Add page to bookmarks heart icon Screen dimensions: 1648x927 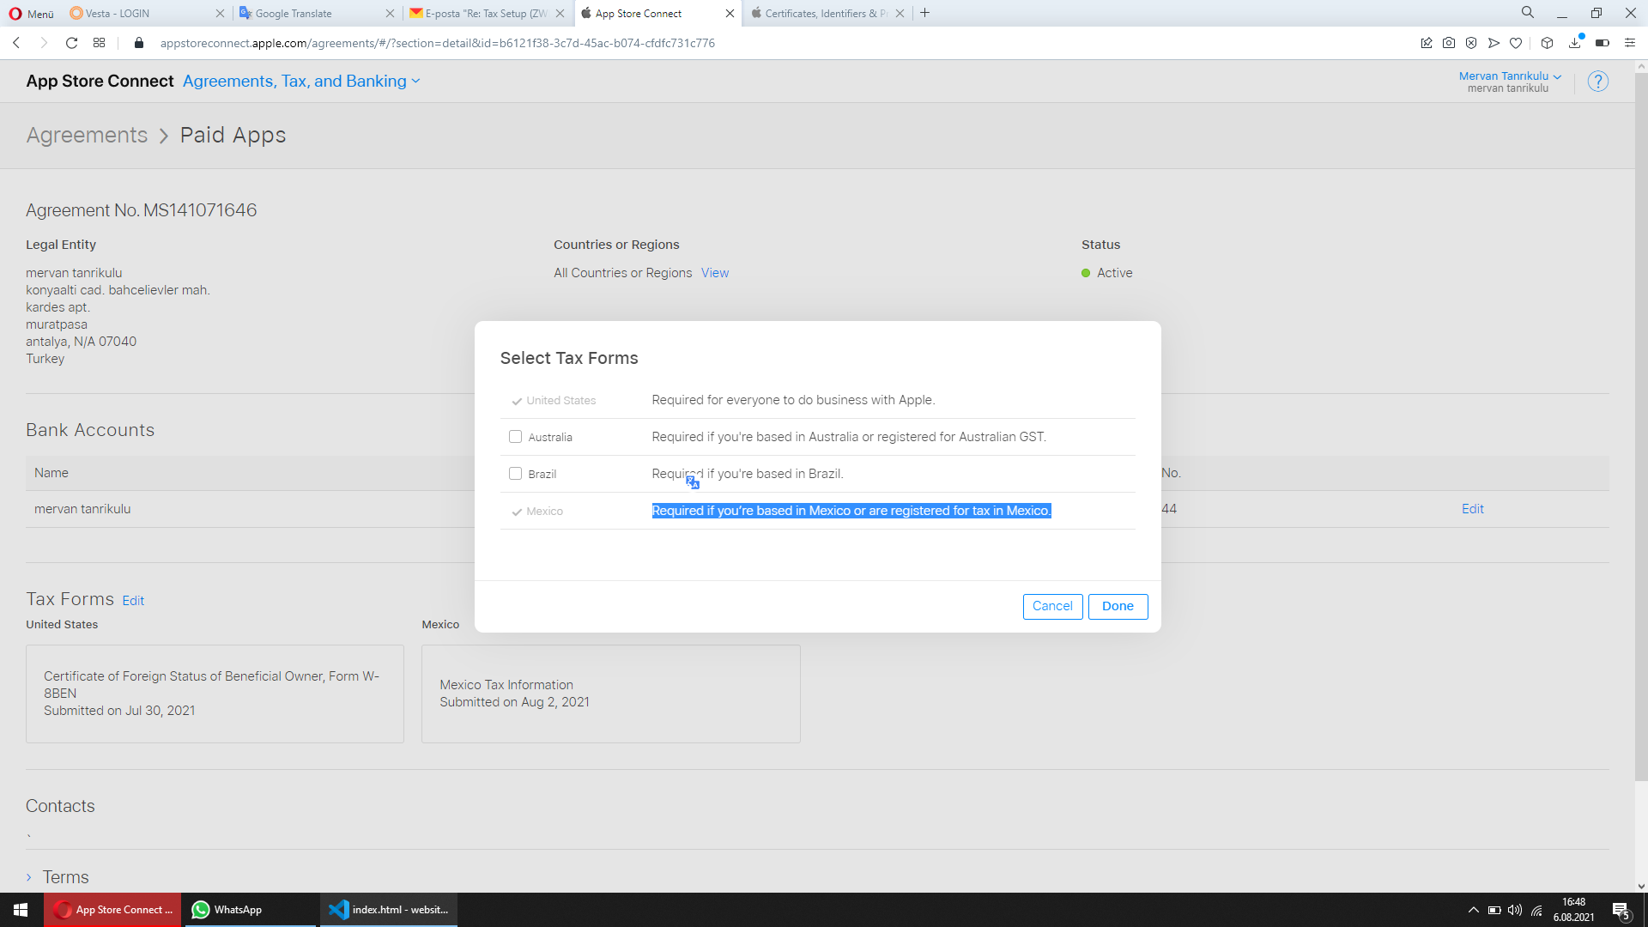[x=1516, y=43]
